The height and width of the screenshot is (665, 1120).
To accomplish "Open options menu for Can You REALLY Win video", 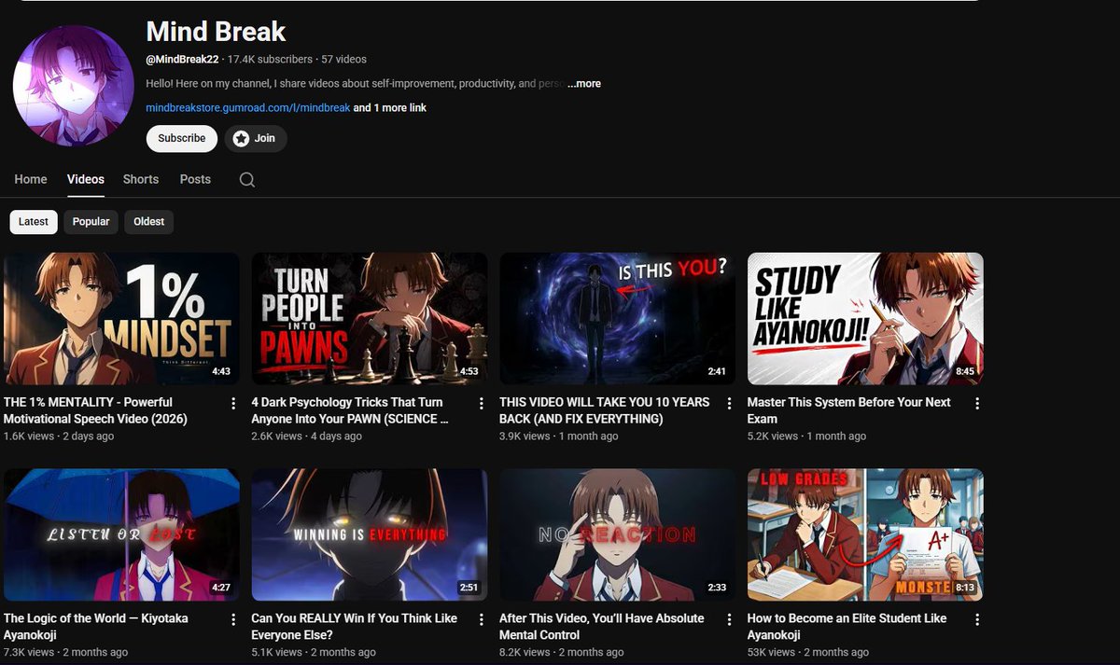I will pyautogui.click(x=482, y=619).
